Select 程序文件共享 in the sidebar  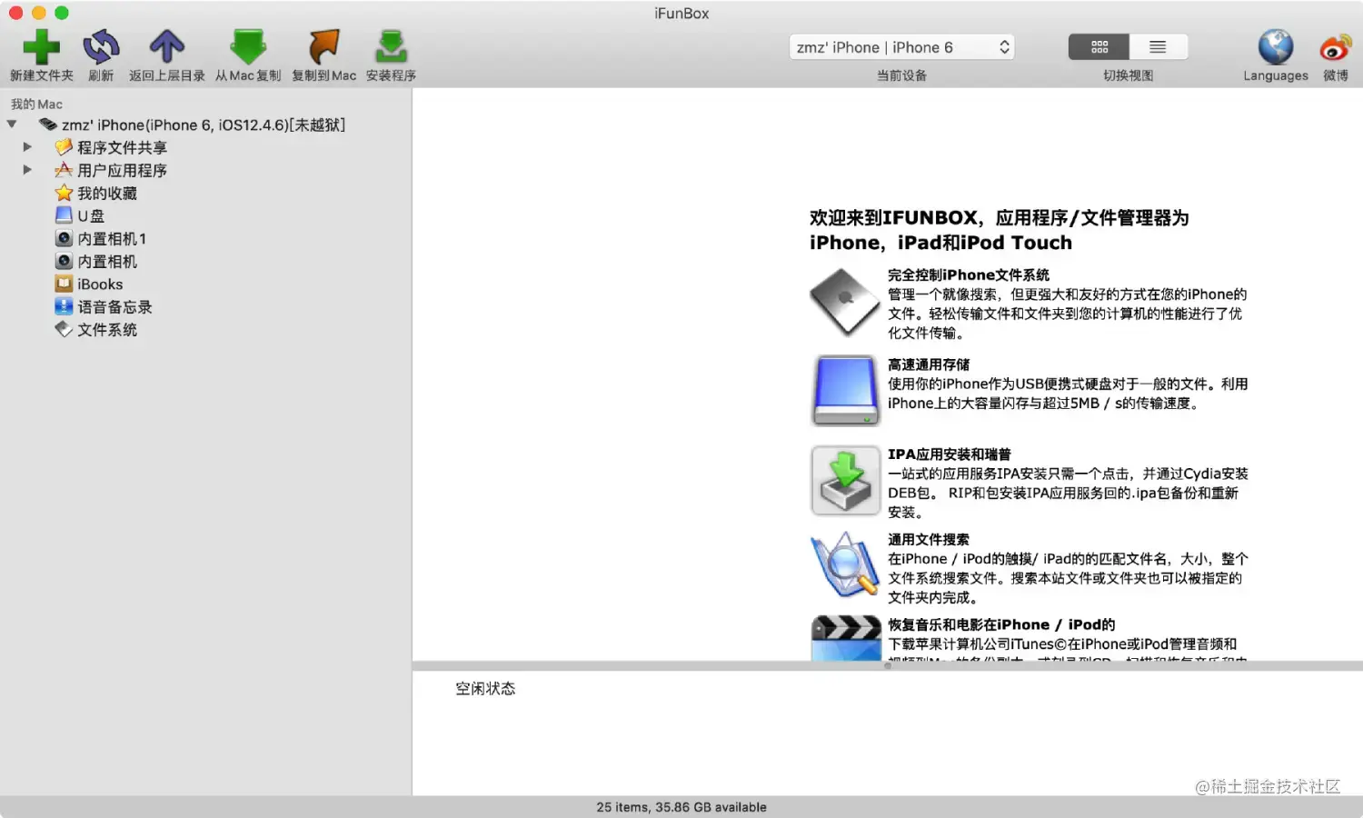122,147
